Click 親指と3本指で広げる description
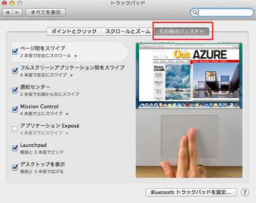Viewport: 256px width, 203px height. pos(42,171)
